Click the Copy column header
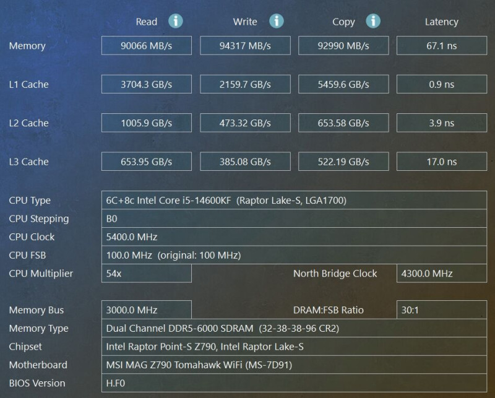This screenshot has width=495, height=398. tap(343, 22)
